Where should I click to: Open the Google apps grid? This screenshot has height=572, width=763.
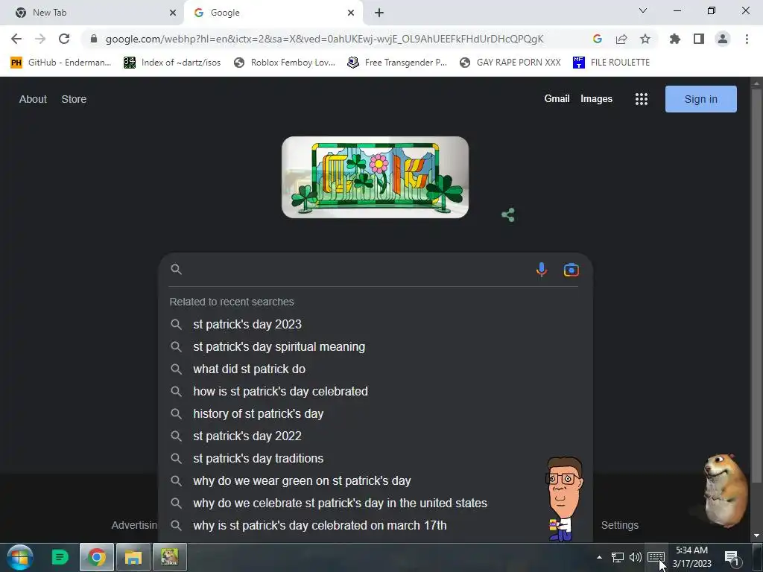click(x=642, y=99)
